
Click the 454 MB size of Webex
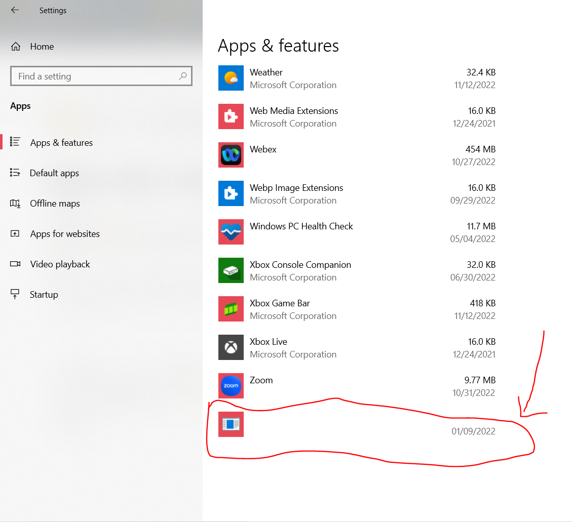point(480,149)
